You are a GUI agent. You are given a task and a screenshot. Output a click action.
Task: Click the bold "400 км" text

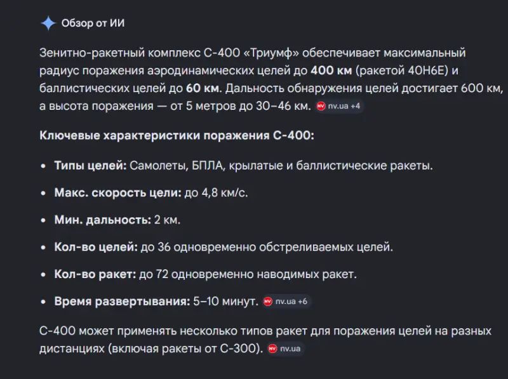330,70
